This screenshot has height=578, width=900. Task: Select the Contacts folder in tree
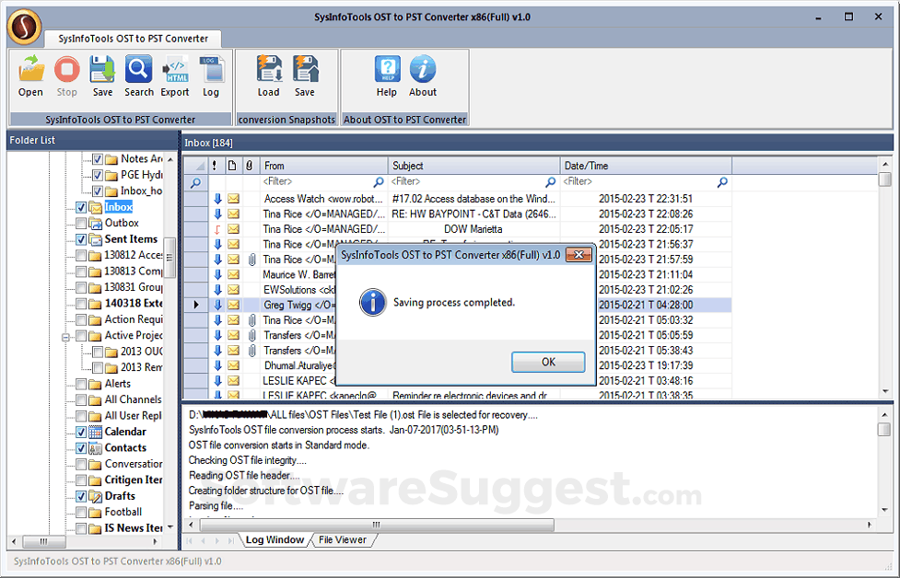125,448
